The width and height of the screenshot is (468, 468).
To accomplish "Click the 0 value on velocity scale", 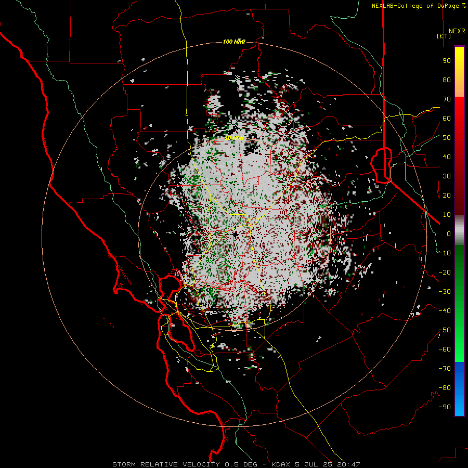I will (449, 234).
